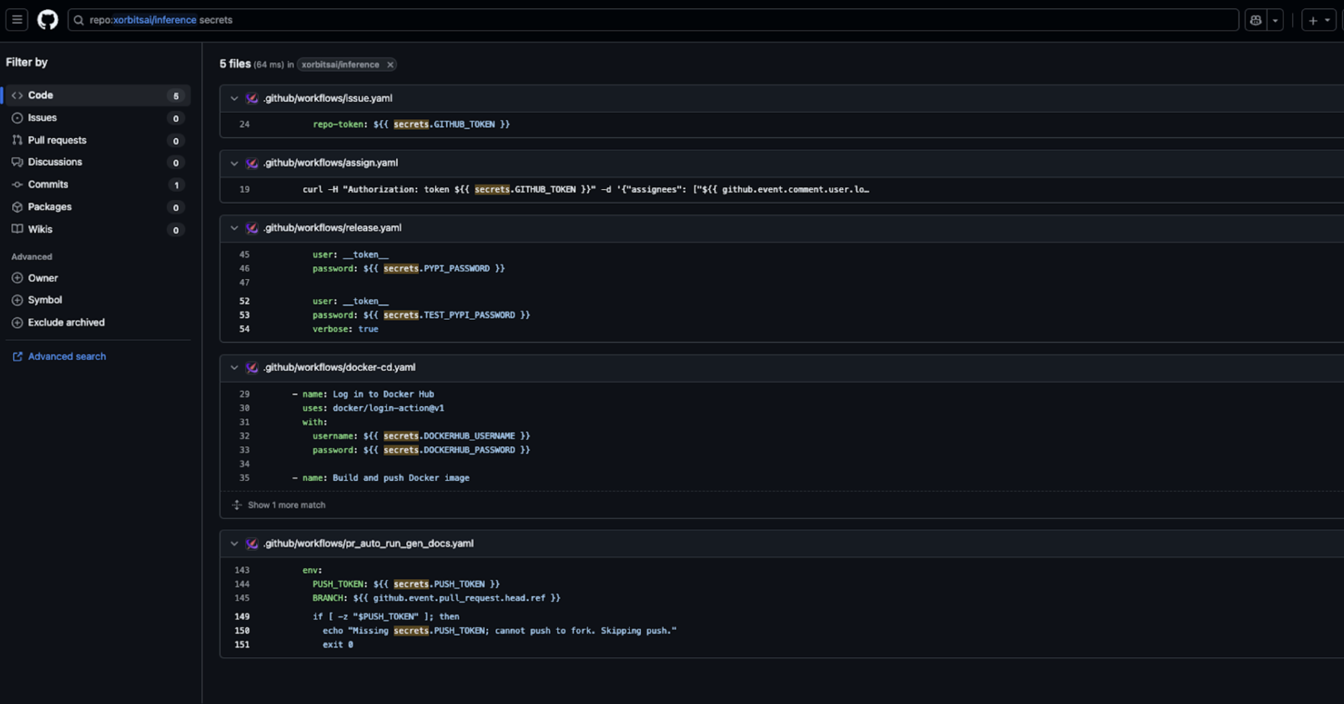Viewport: 1344px width, 704px height.
Task: Click the plus create-new icon
Action: click(1313, 20)
